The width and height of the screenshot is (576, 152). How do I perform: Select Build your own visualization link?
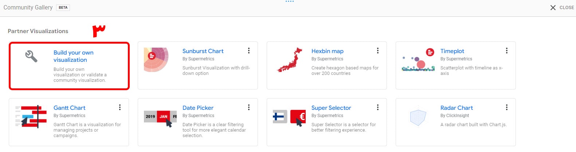click(73, 56)
